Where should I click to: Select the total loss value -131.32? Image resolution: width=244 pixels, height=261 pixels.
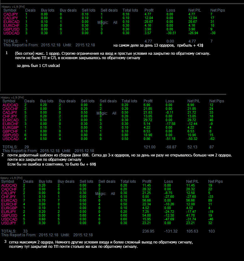(x=171, y=231)
